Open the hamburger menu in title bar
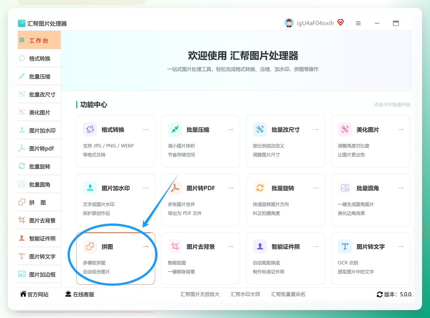Image resolution: width=430 pixels, height=318 pixels. coord(358,23)
